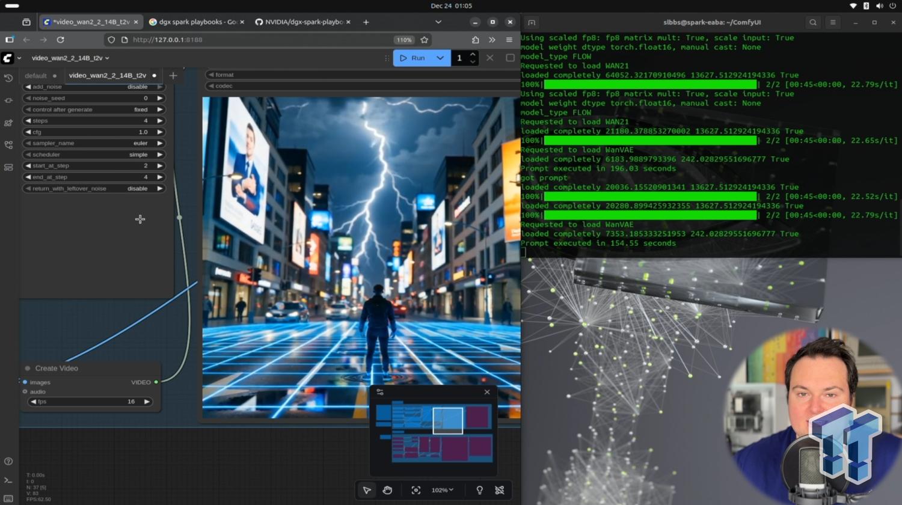Click the Run button
The width and height of the screenshot is (902, 505).
pyautogui.click(x=413, y=58)
